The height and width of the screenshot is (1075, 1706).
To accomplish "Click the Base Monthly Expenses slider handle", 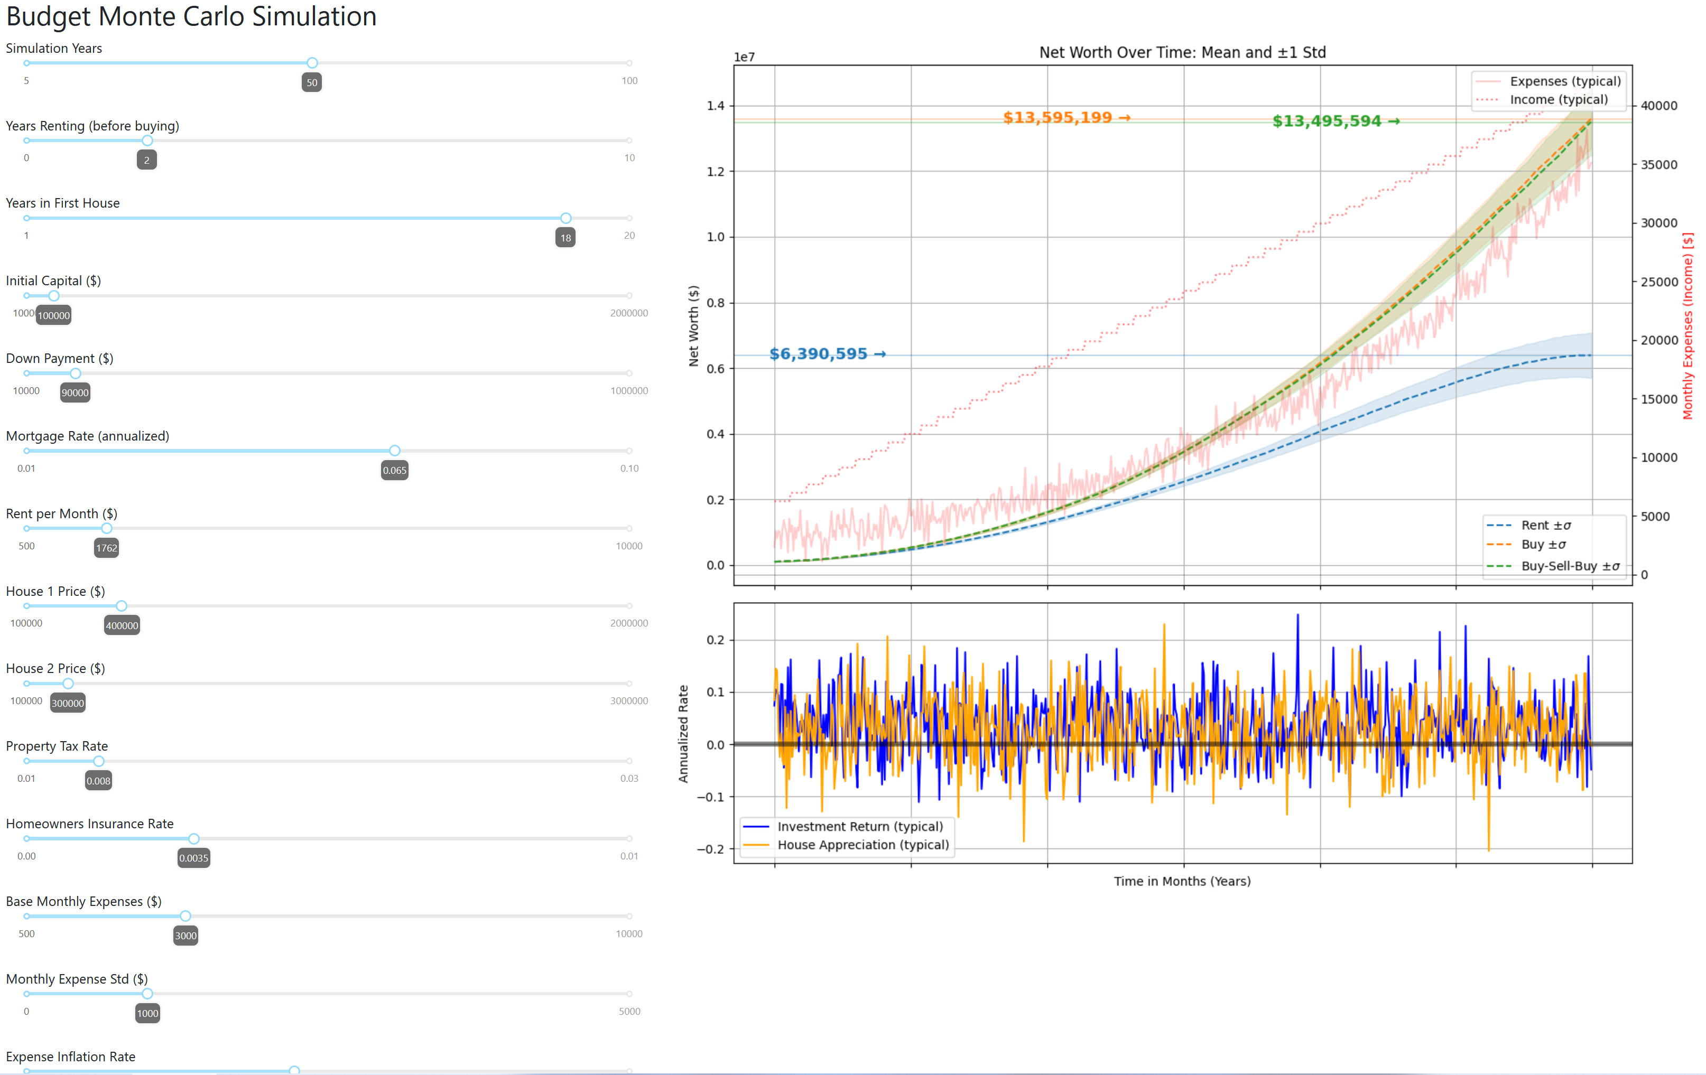I will 186,917.
